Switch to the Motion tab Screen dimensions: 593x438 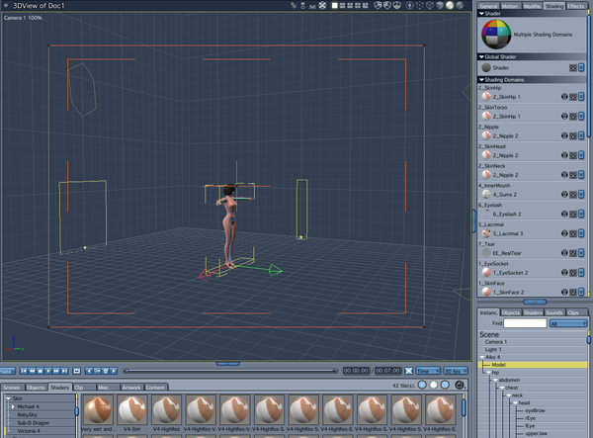tap(510, 6)
